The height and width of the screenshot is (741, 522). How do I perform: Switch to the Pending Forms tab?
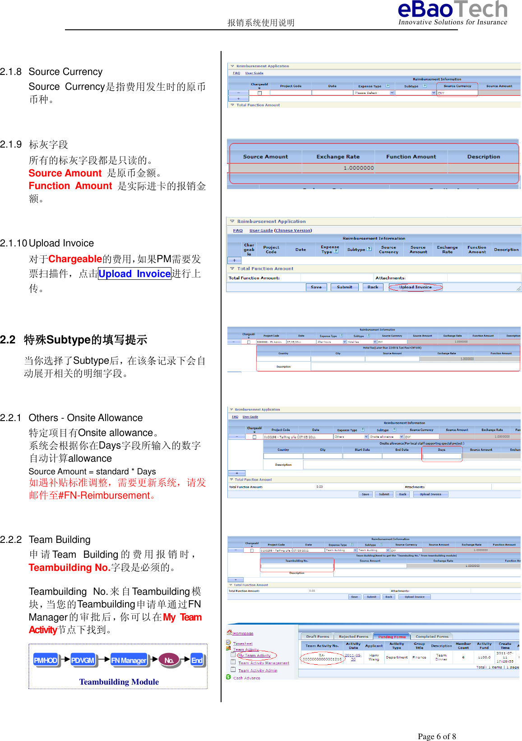click(392, 637)
